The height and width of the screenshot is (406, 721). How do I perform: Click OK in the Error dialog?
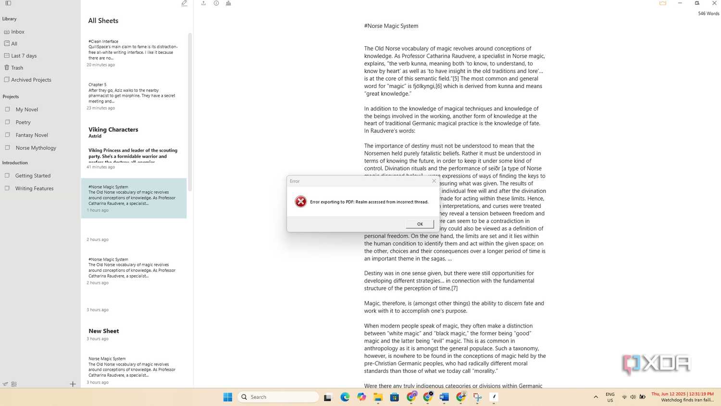pyautogui.click(x=420, y=224)
